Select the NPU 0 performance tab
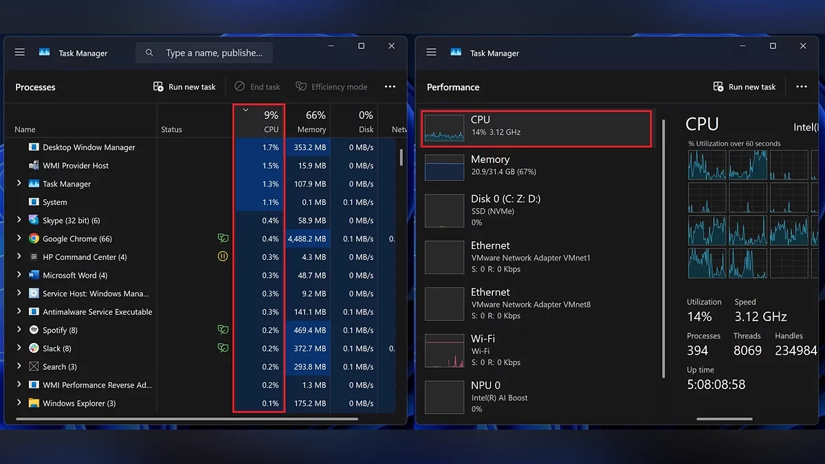The image size is (825, 464). (536, 397)
